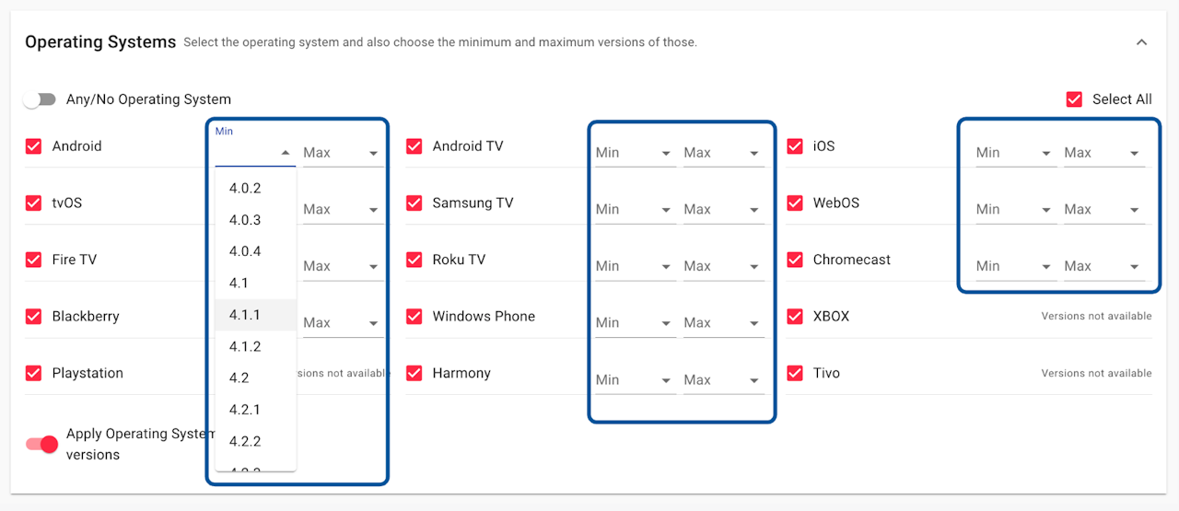The width and height of the screenshot is (1179, 511).
Task: Click the Windows Phone Min dropdown arrow
Action: (x=666, y=323)
